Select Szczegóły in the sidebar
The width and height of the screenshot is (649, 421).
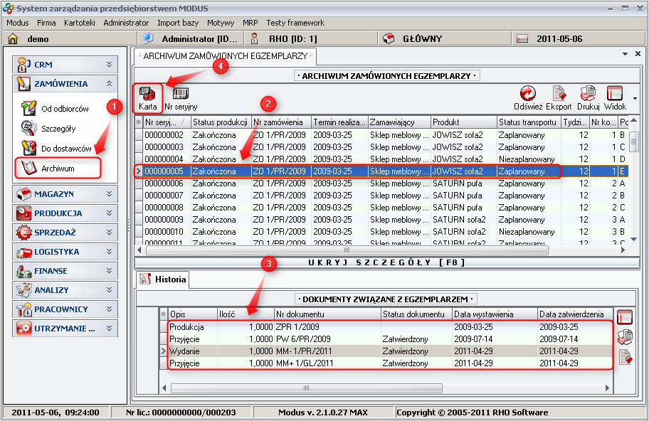point(58,129)
